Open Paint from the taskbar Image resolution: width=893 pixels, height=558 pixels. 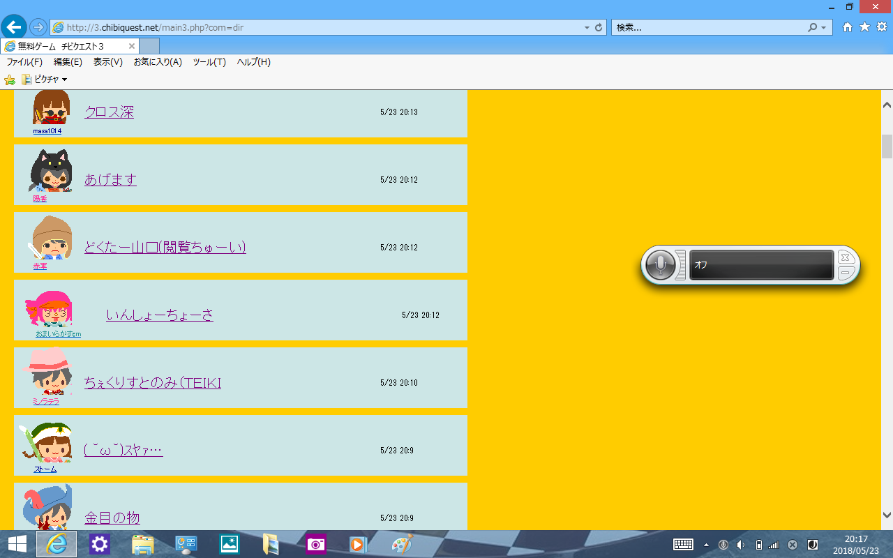(402, 544)
